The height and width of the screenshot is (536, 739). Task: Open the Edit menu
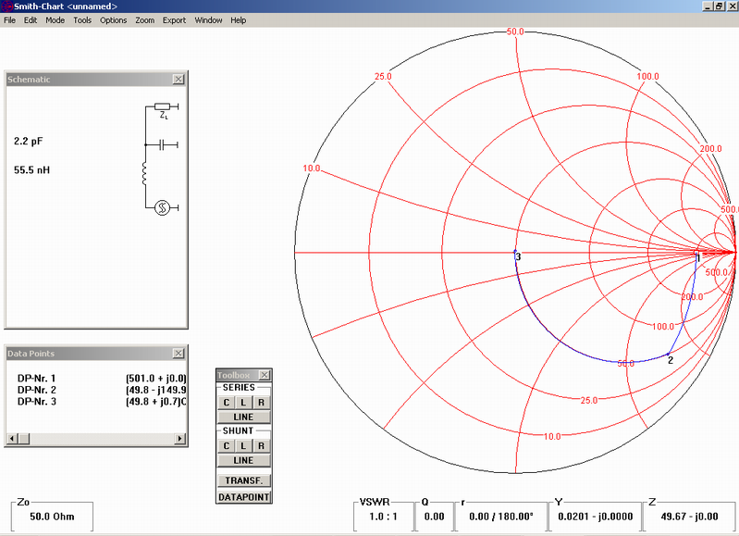(31, 20)
